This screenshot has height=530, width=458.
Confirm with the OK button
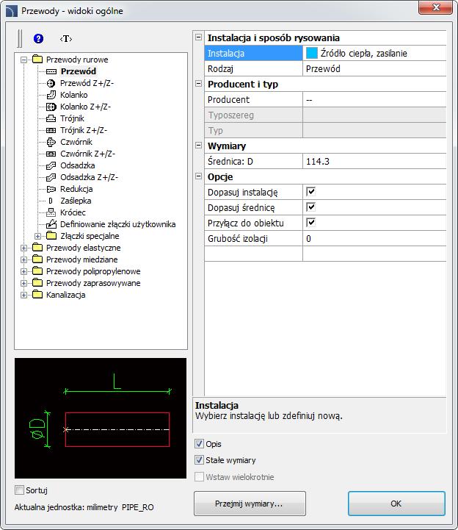pos(396,504)
